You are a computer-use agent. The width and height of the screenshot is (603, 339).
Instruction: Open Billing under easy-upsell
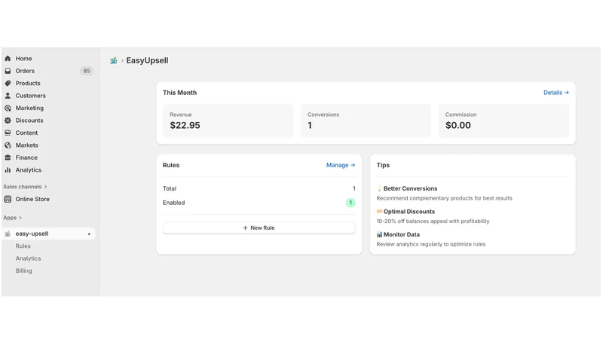click(x=24, y=270)
